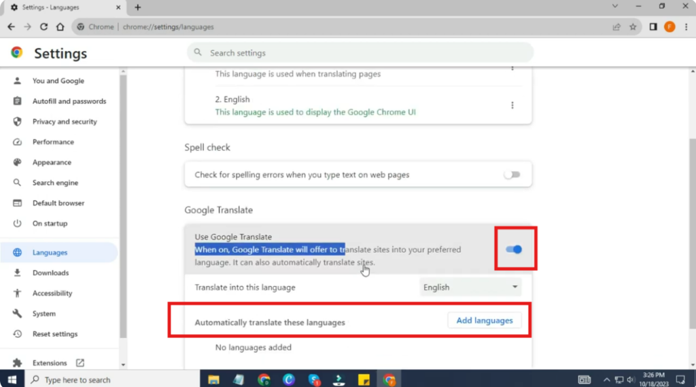Screen dimensions: 696x387
Task: Bookmark this page with star icon
Action: click(x=633, y=27)
